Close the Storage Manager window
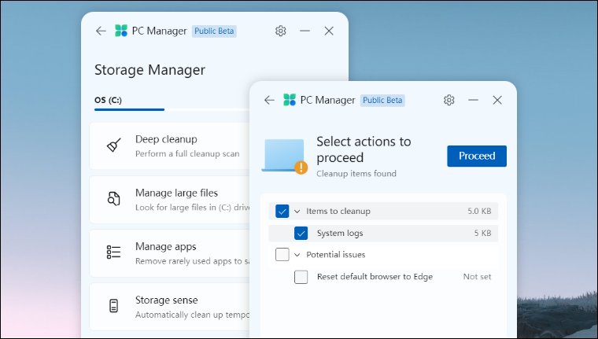 pos(329,31)
